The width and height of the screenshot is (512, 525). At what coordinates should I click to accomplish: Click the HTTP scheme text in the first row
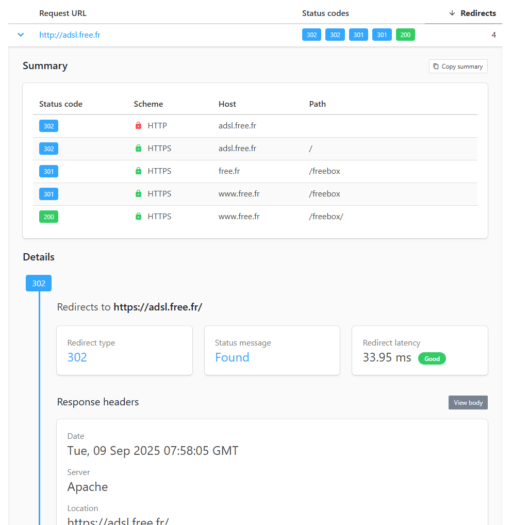pos(157,125)
